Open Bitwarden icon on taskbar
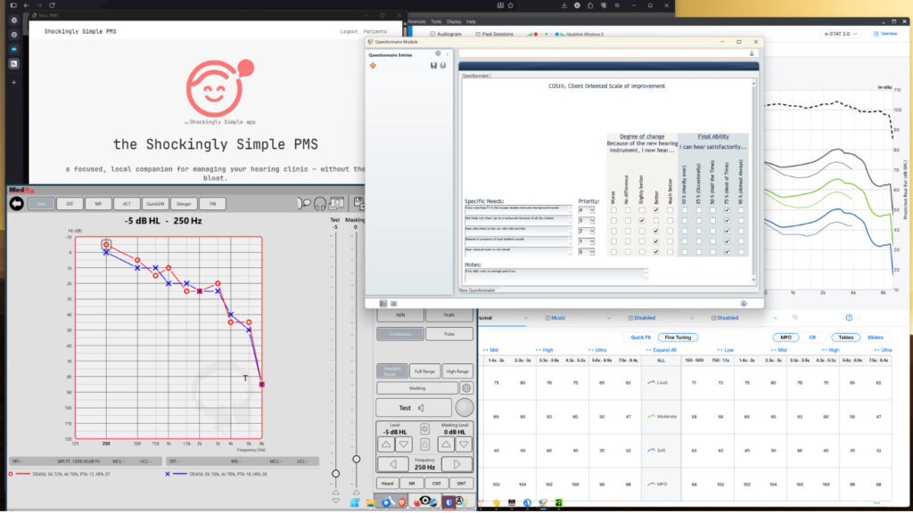 click(448, 502)
